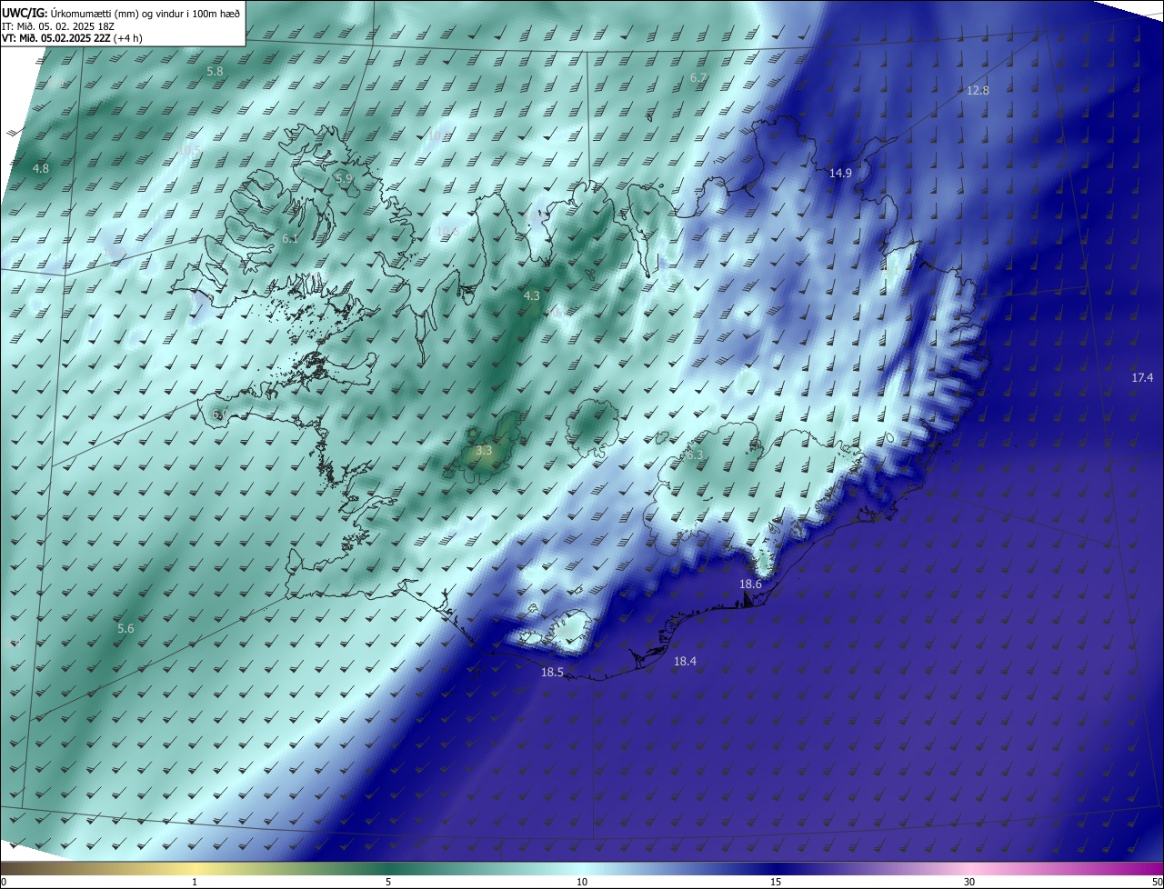Click the color scale tick labeled 50

(1157, 882)
